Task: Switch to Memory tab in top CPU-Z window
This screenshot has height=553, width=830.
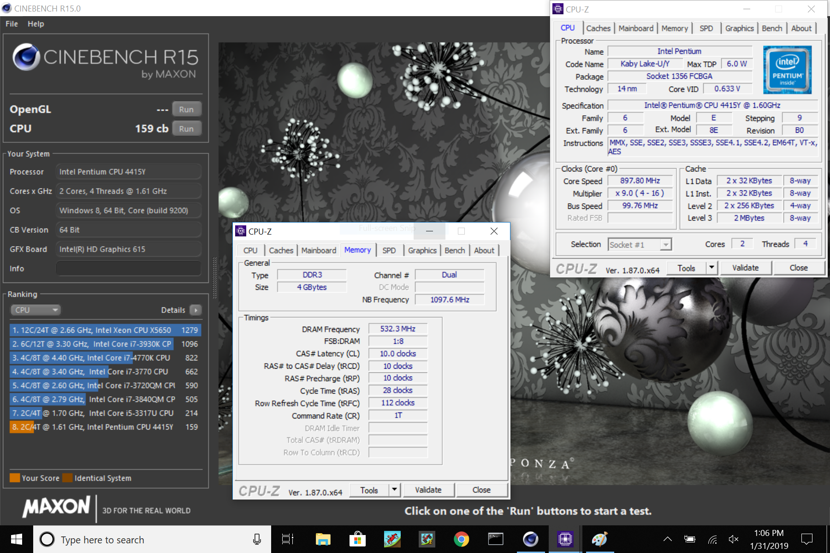Action: point(675,28)
